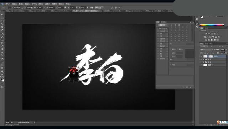This screenshot has height=129, width=228.
Task: Select 画笔笔尖形状 in Brush panel
Action: tap(163, 29)
